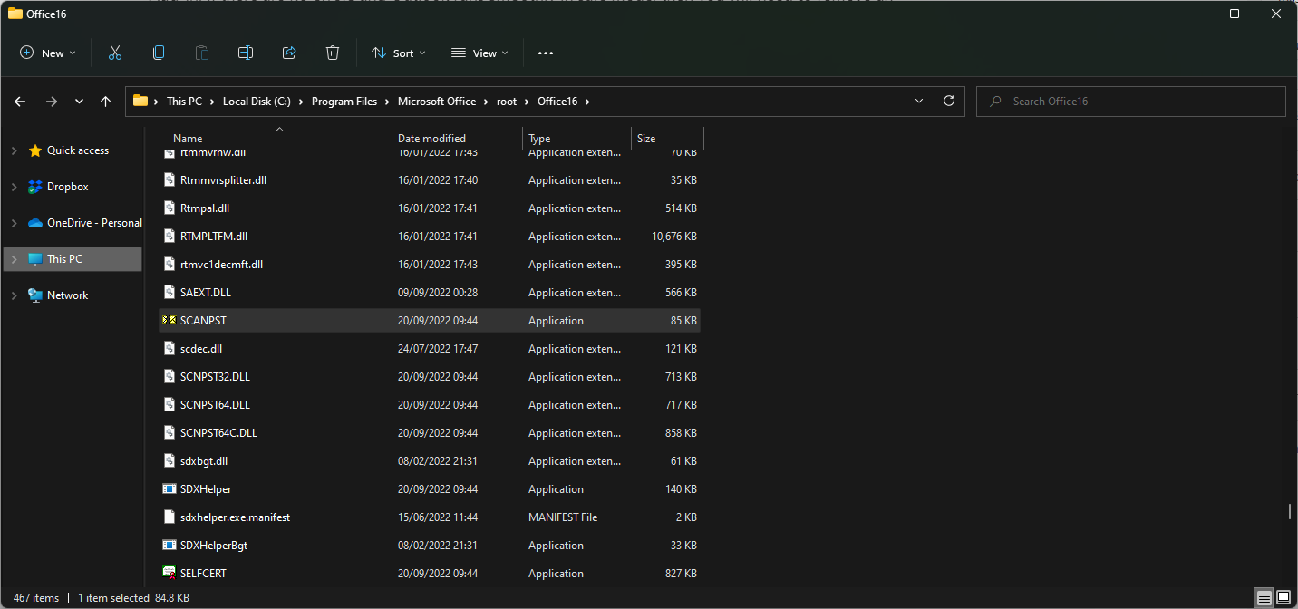1298x609 pixels.
Task: Go up one folder level arrow
Action: tap(106, 101)
